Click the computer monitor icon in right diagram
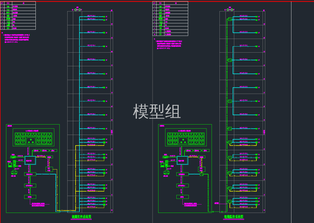 click(162, 164)
